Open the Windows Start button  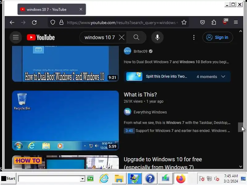[x=8, y=179]
